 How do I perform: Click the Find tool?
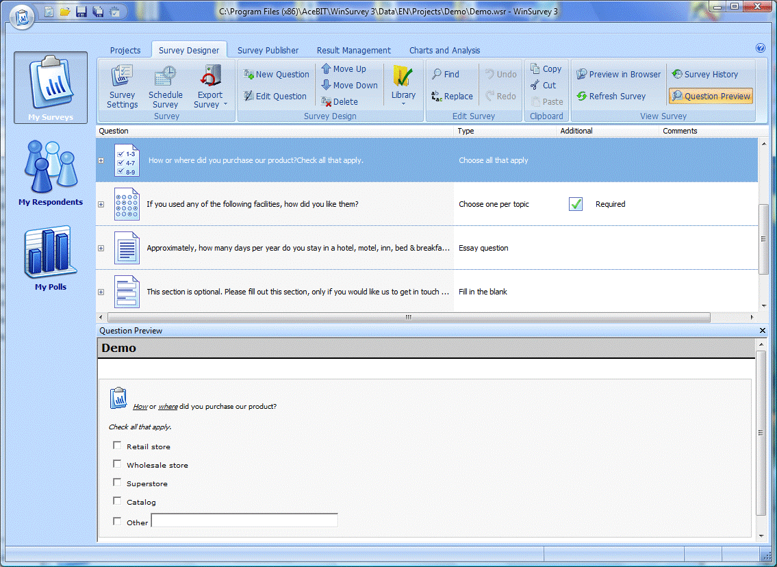tap(446, 75)
